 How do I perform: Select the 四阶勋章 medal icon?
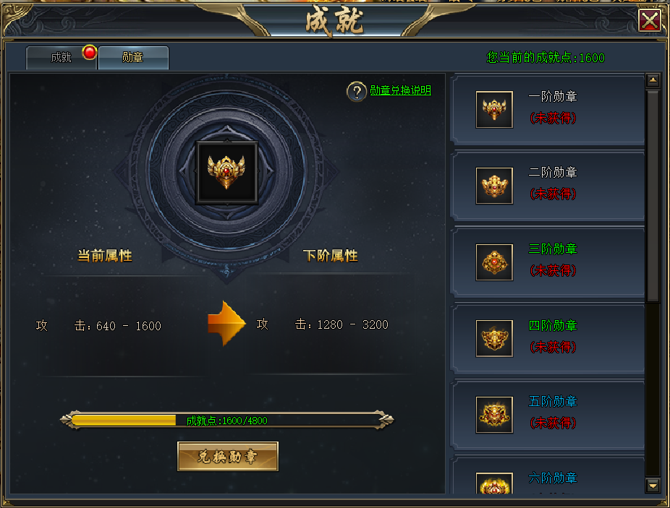pos(494,338)
